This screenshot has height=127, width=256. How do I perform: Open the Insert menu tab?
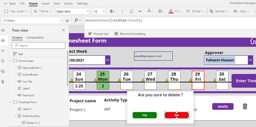(45, 3)
